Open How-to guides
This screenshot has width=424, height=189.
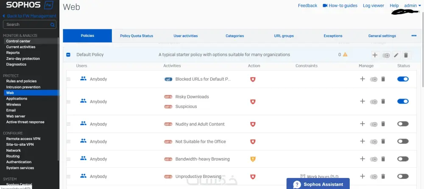pyautogui.click(x=340, y=6)
